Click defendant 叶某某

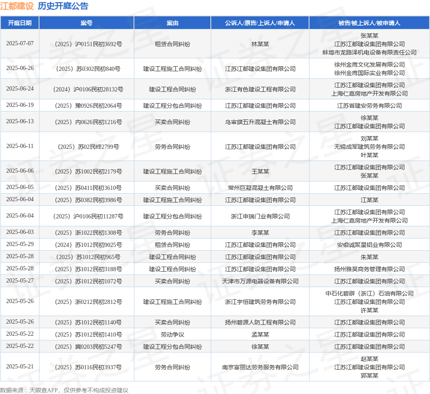point(370,155)
